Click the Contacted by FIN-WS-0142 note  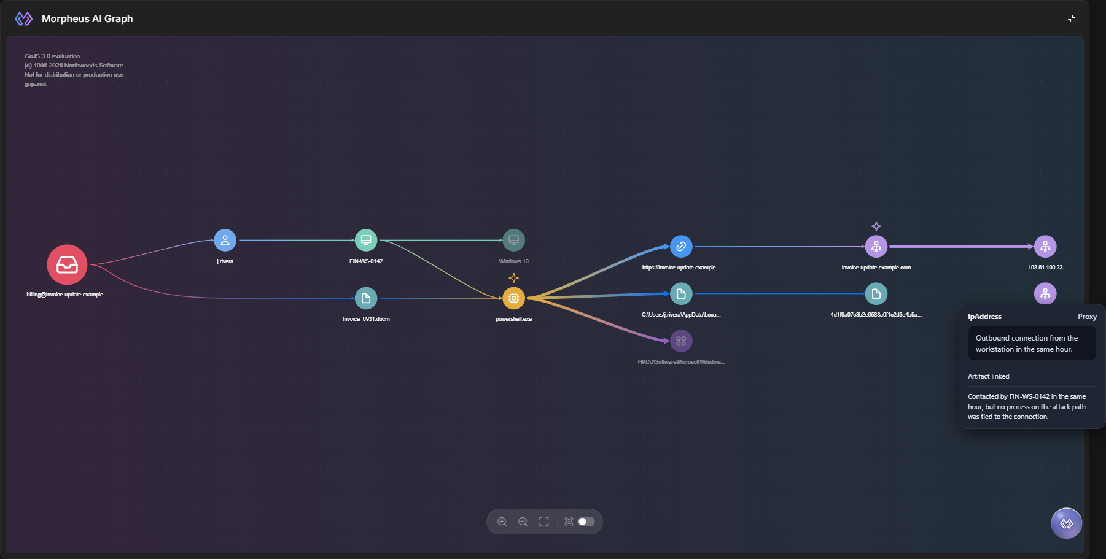tap(1027, 407)
